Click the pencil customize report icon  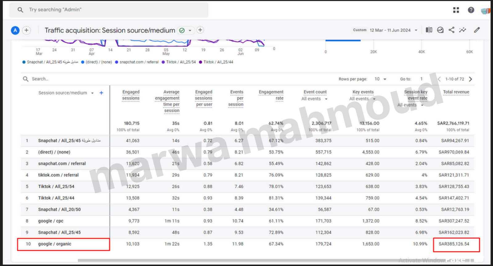click(x=477, y=30)
